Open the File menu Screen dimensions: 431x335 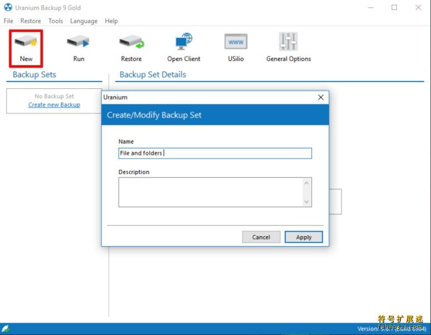(x=8, y=21)
